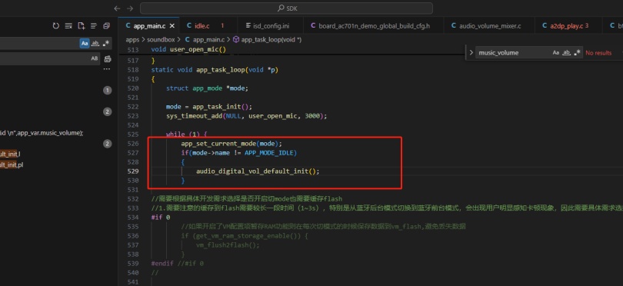This screenshot has height=286, width=623.
Task: Switch search results to tree view
Action: click(x=94, y=26)
